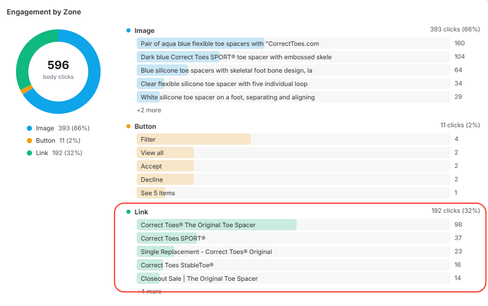
Task: Select the 'Correct Toes SPORT®' link row
Action: click(x=293, y=238)
